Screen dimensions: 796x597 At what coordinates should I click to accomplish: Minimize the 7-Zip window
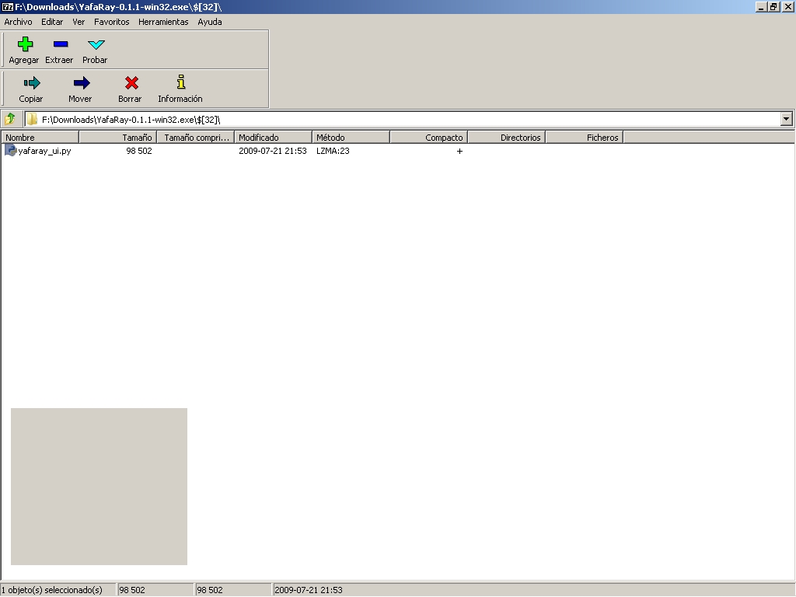(x=761, y=7)
